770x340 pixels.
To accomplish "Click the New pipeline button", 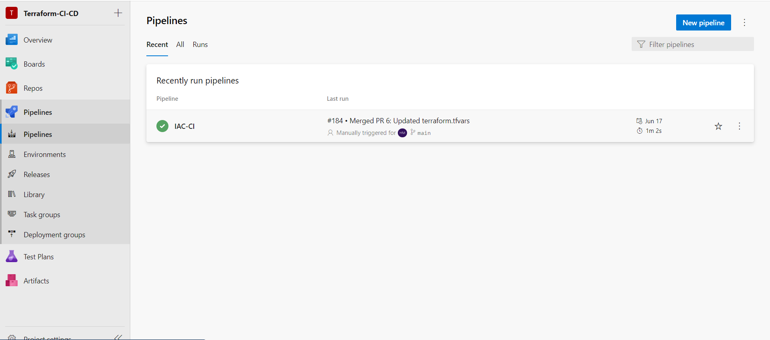I will (703, 22).
